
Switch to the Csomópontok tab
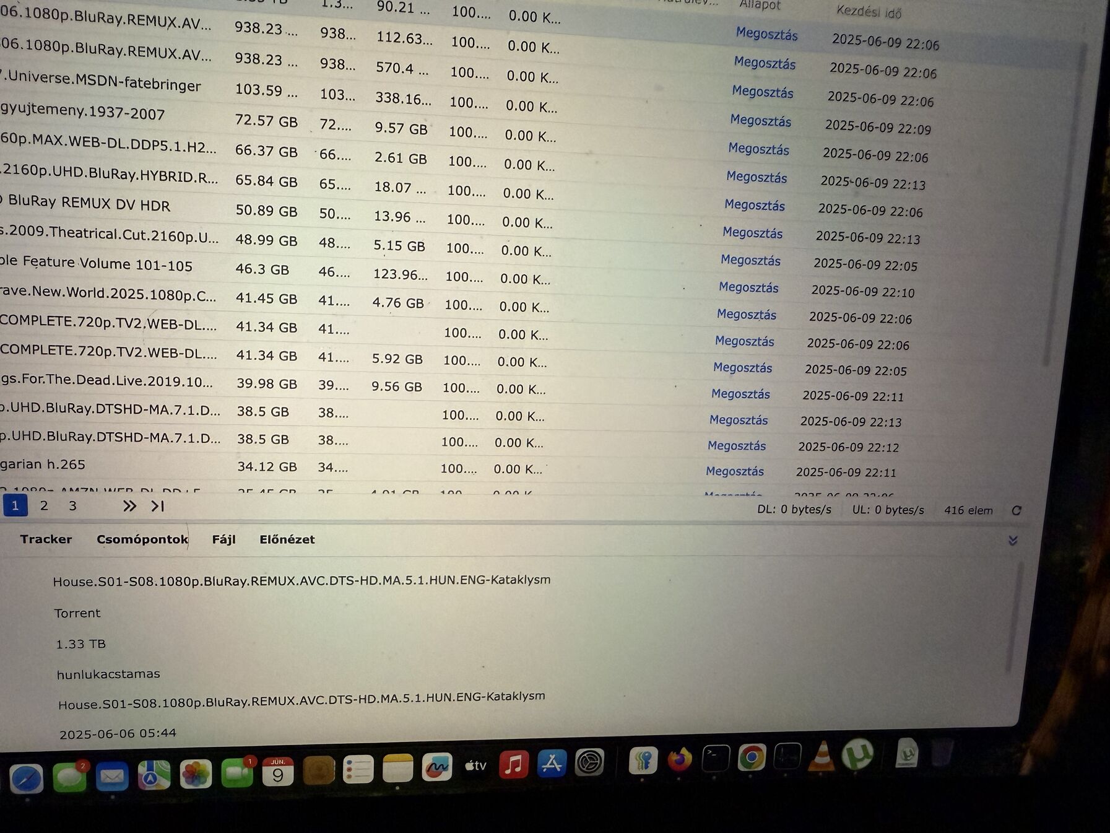tap(142, 539)
